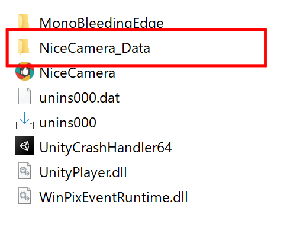Click empty space inside the red highlighted row

click(x=207, y=48)
